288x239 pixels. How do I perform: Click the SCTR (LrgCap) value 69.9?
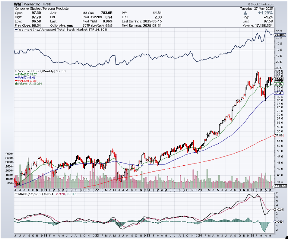(109, 26)
